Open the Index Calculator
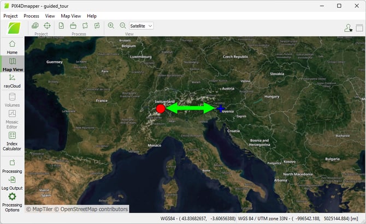The height and width of the screenshot is (224, 366). [12, 141]
